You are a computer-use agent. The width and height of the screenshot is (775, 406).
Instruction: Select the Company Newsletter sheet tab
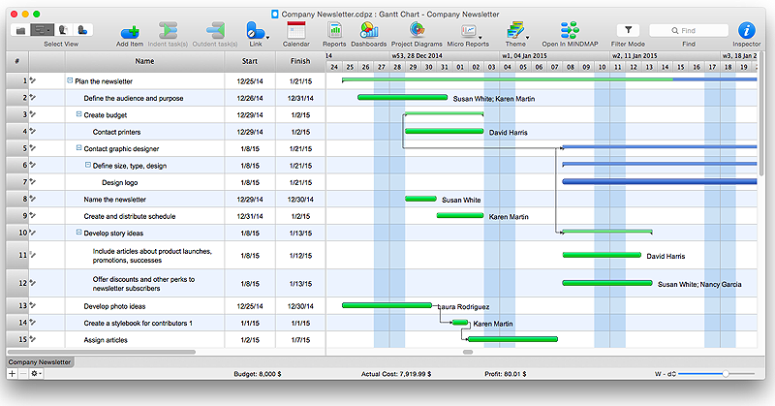[x=40, y=362]
